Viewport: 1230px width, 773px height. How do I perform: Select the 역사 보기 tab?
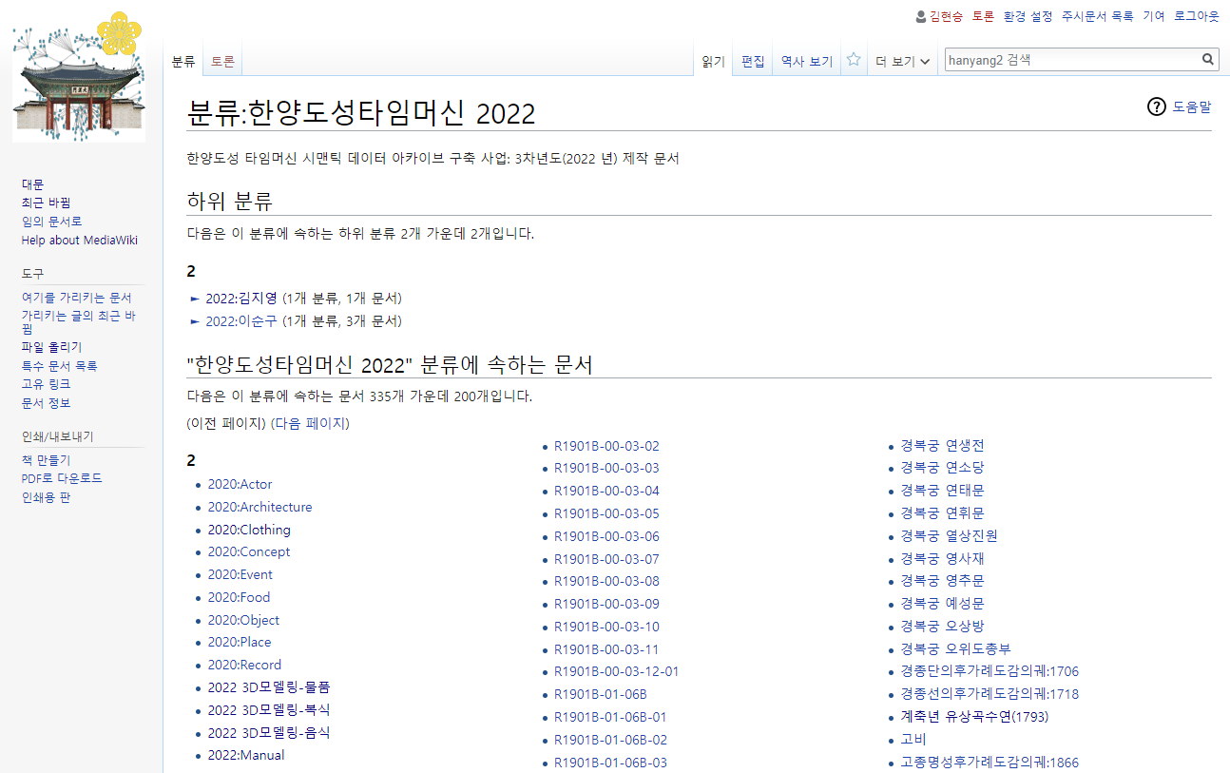(x=806, y=62)
